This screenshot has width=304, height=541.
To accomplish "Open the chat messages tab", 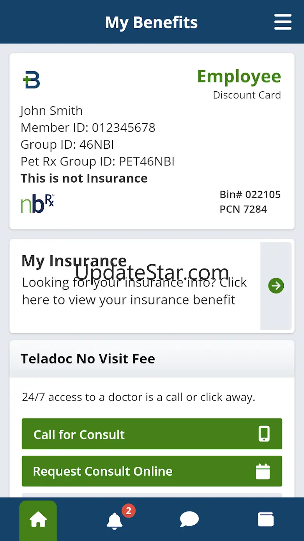I will coord(189,520).
